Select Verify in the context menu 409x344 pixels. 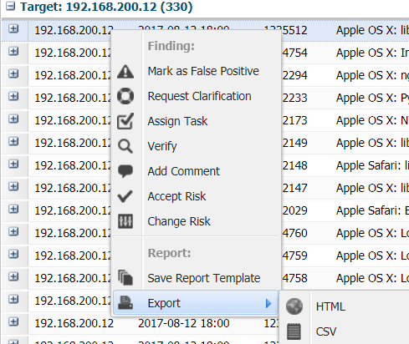point(162,146)
